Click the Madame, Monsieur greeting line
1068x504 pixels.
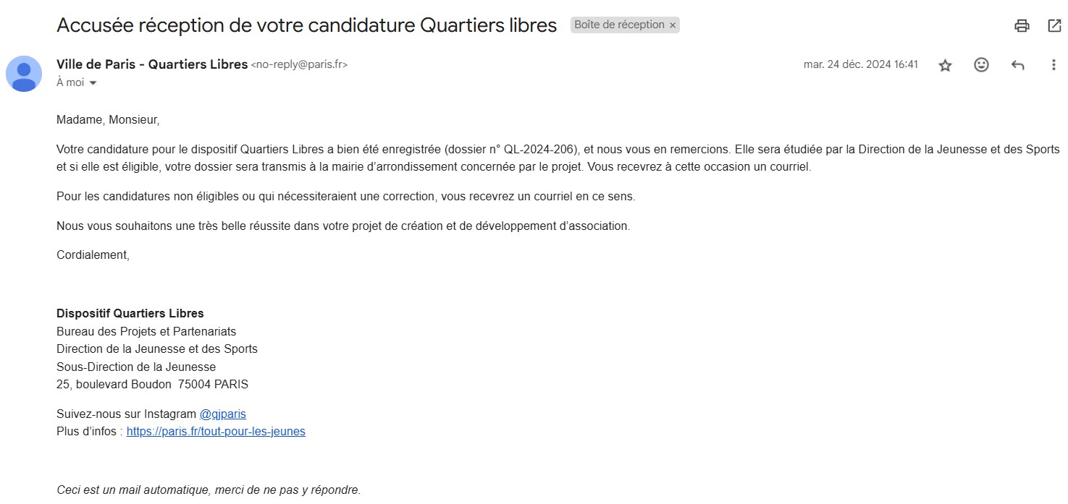(108, 120)
